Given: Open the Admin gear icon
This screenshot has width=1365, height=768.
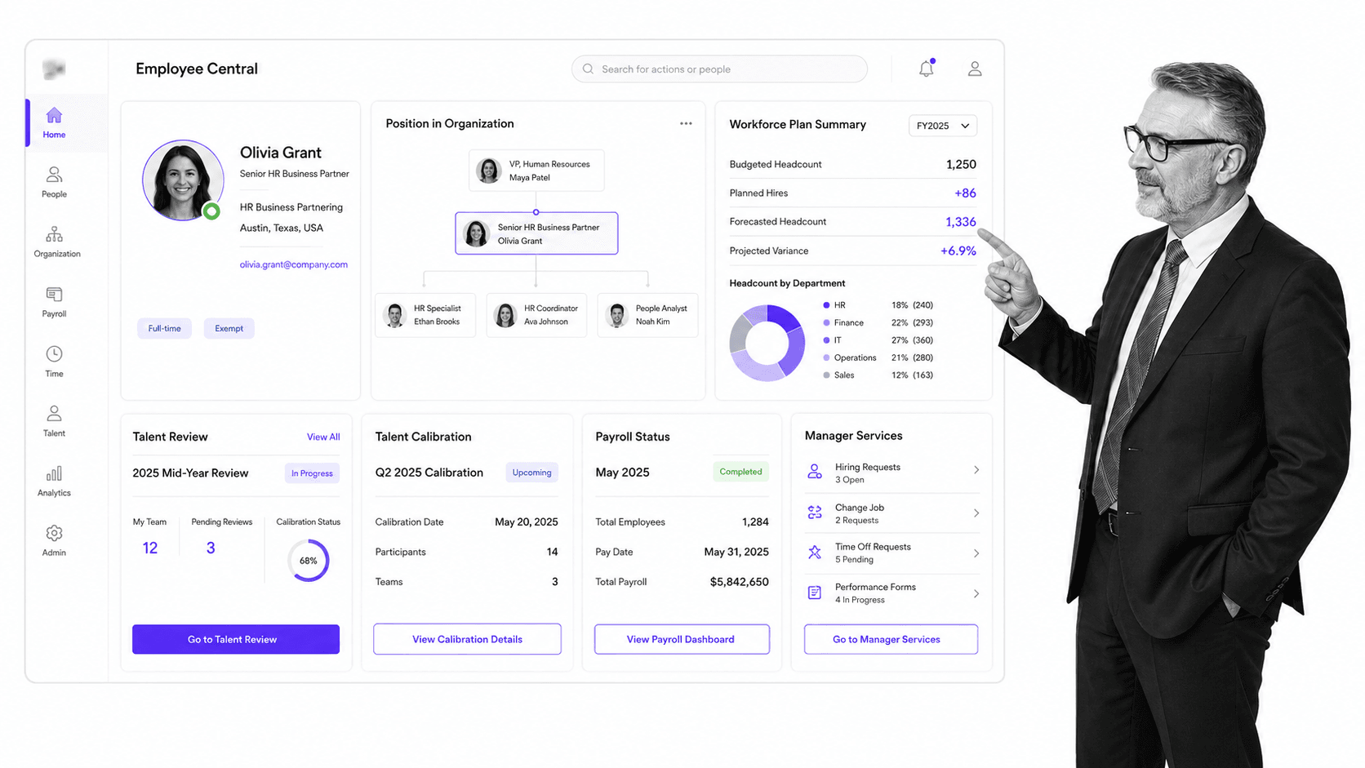Looking at the screenshot, I should click(x=55, y=533).
